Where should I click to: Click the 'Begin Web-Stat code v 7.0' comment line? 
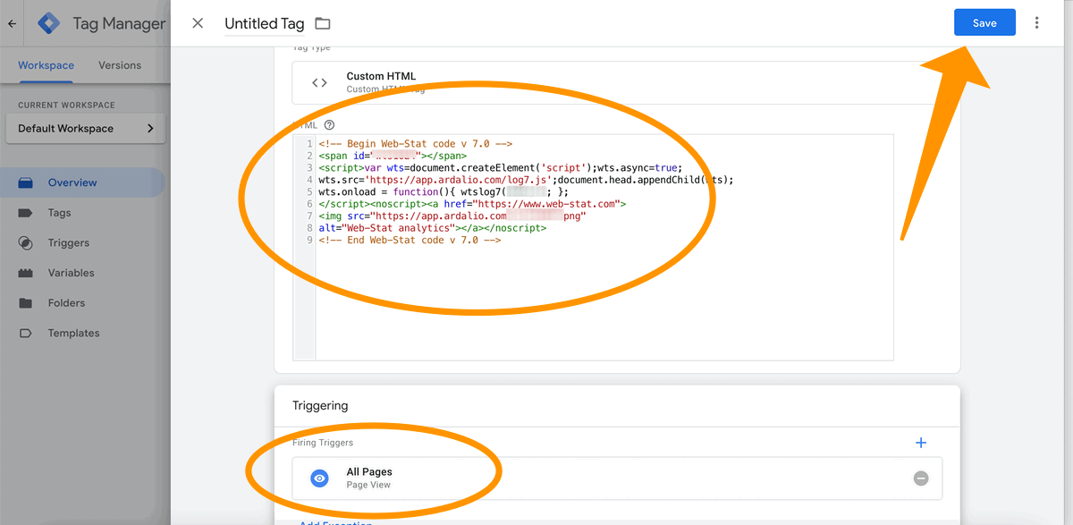point(415,144)
